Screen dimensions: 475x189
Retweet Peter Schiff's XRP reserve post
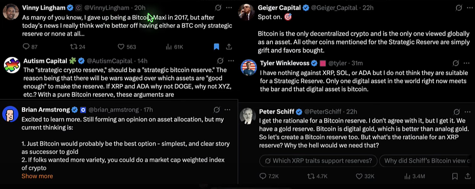(x=311, y=176)
